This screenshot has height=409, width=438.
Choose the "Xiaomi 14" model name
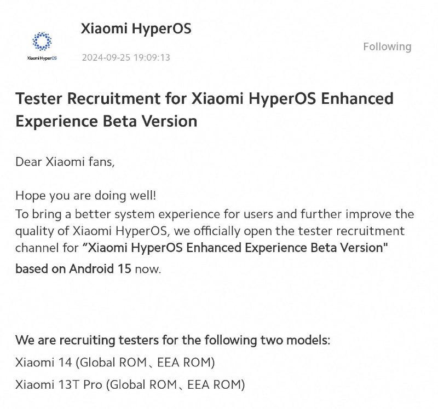(x=43, y=363)
